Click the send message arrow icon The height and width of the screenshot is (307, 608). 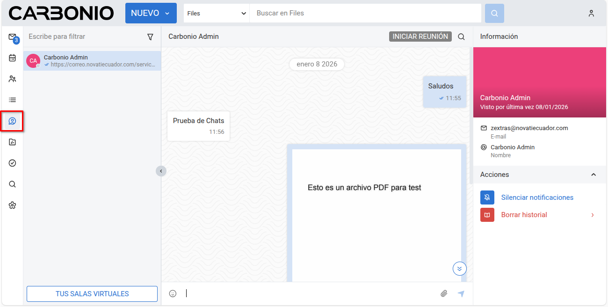(461, 293)
